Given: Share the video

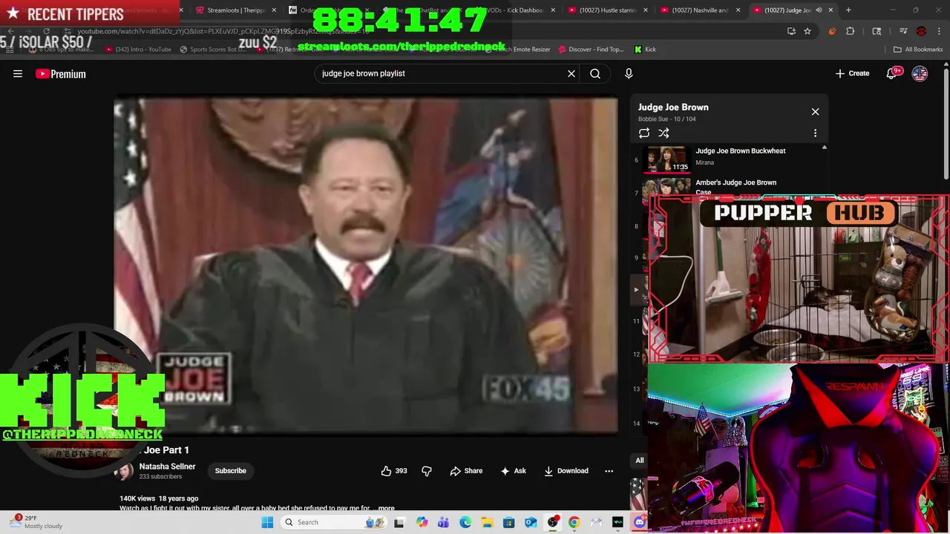Looking at the screenshot, I should pos(466,471).
